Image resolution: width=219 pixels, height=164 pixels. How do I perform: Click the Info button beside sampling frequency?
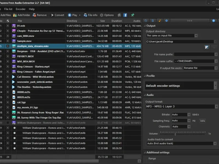(202, 121)
